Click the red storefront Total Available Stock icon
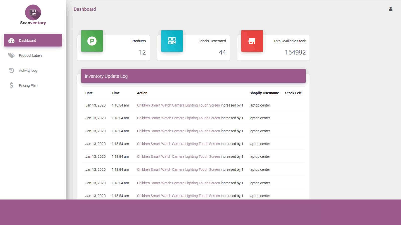 pos(252,41)
